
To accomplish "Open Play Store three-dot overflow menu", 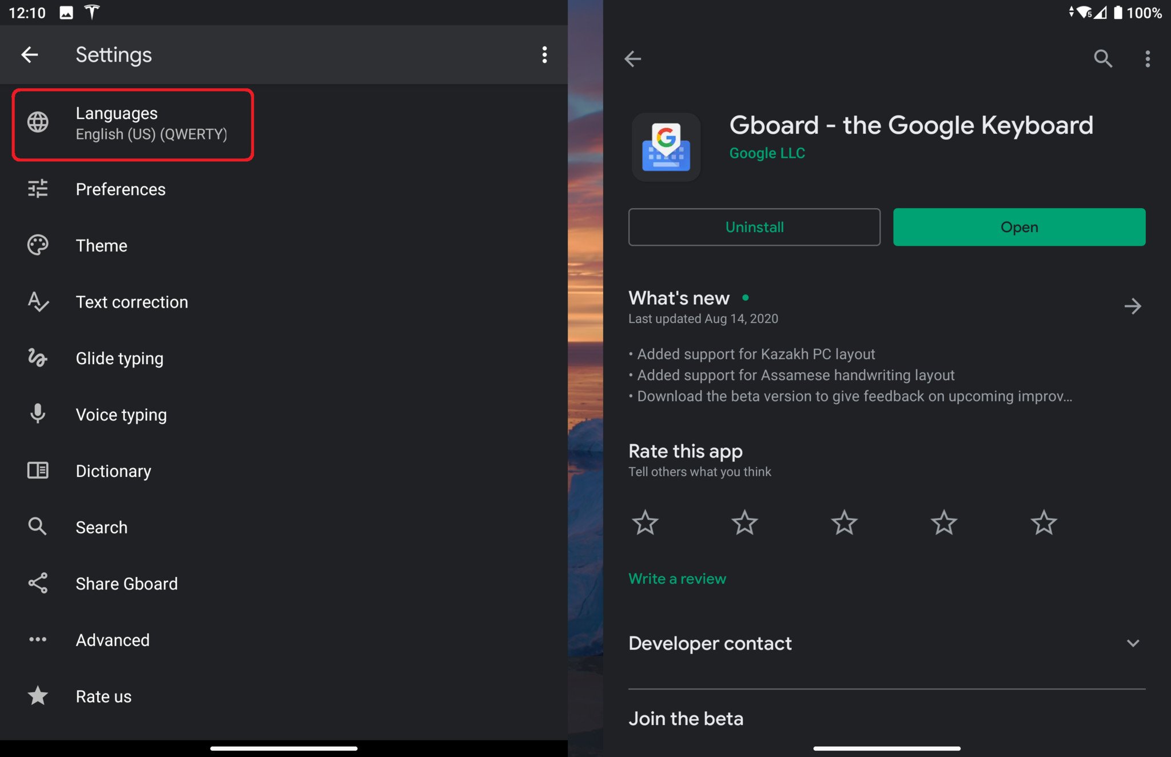I will [1147, 58].
